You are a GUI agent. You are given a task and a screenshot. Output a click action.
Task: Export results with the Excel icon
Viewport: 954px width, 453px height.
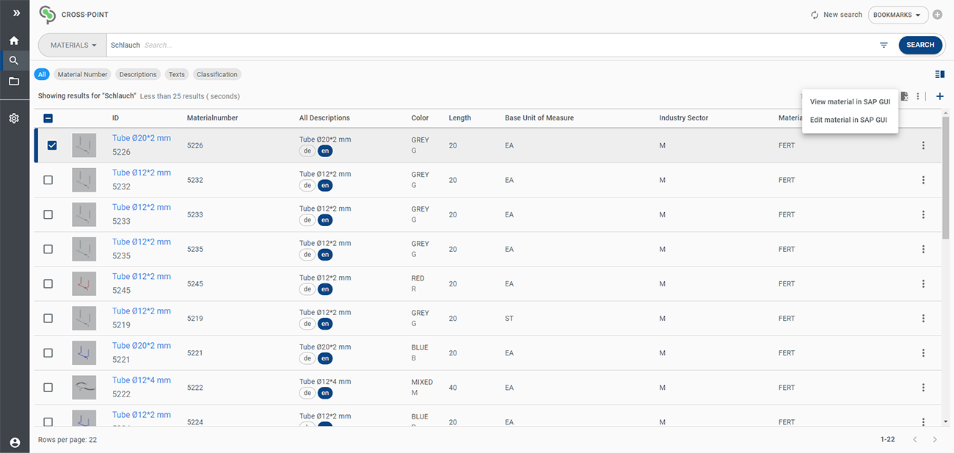click(x=904, y=96)
